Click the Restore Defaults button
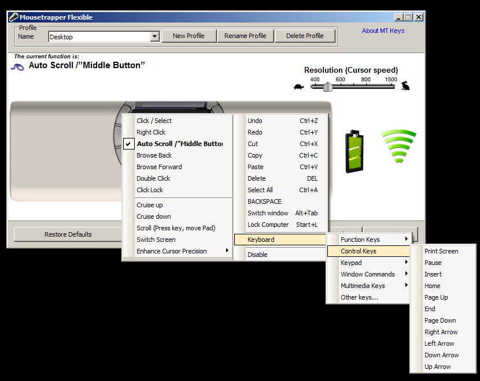The height and width of the screenshot is (381, 480). point(68,234)
